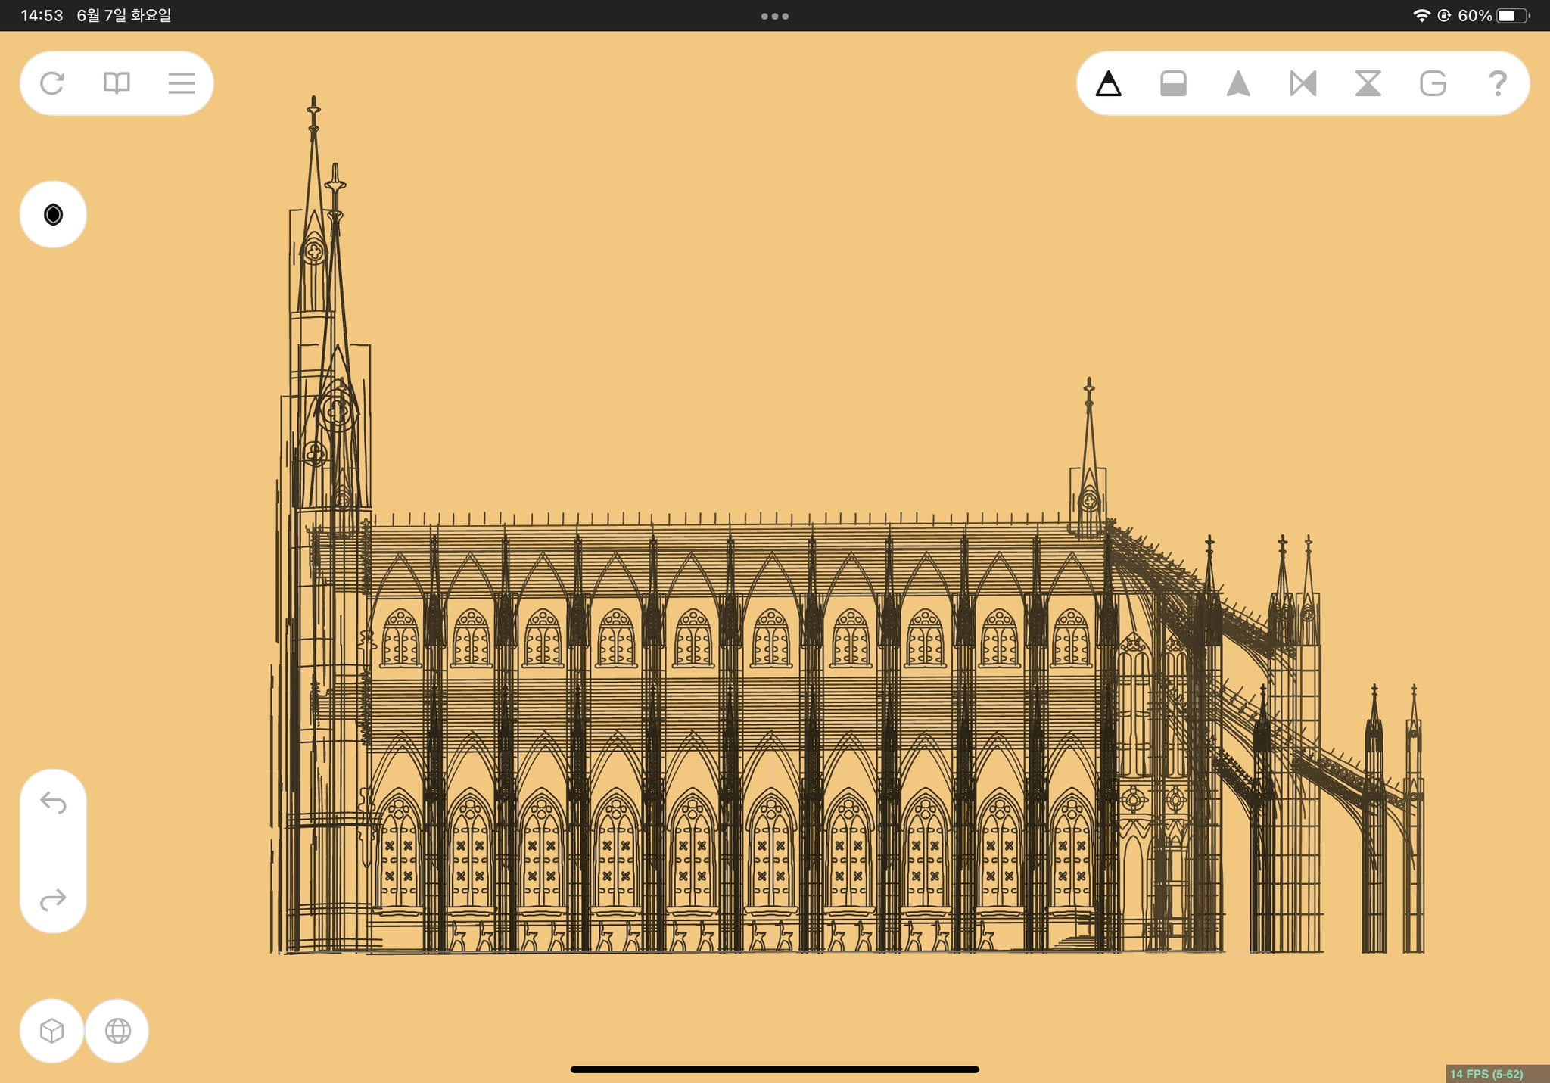Tap the 3D cube view icon
The height and width of the screenshot is (1083, 1550).
pos(51,1031)
